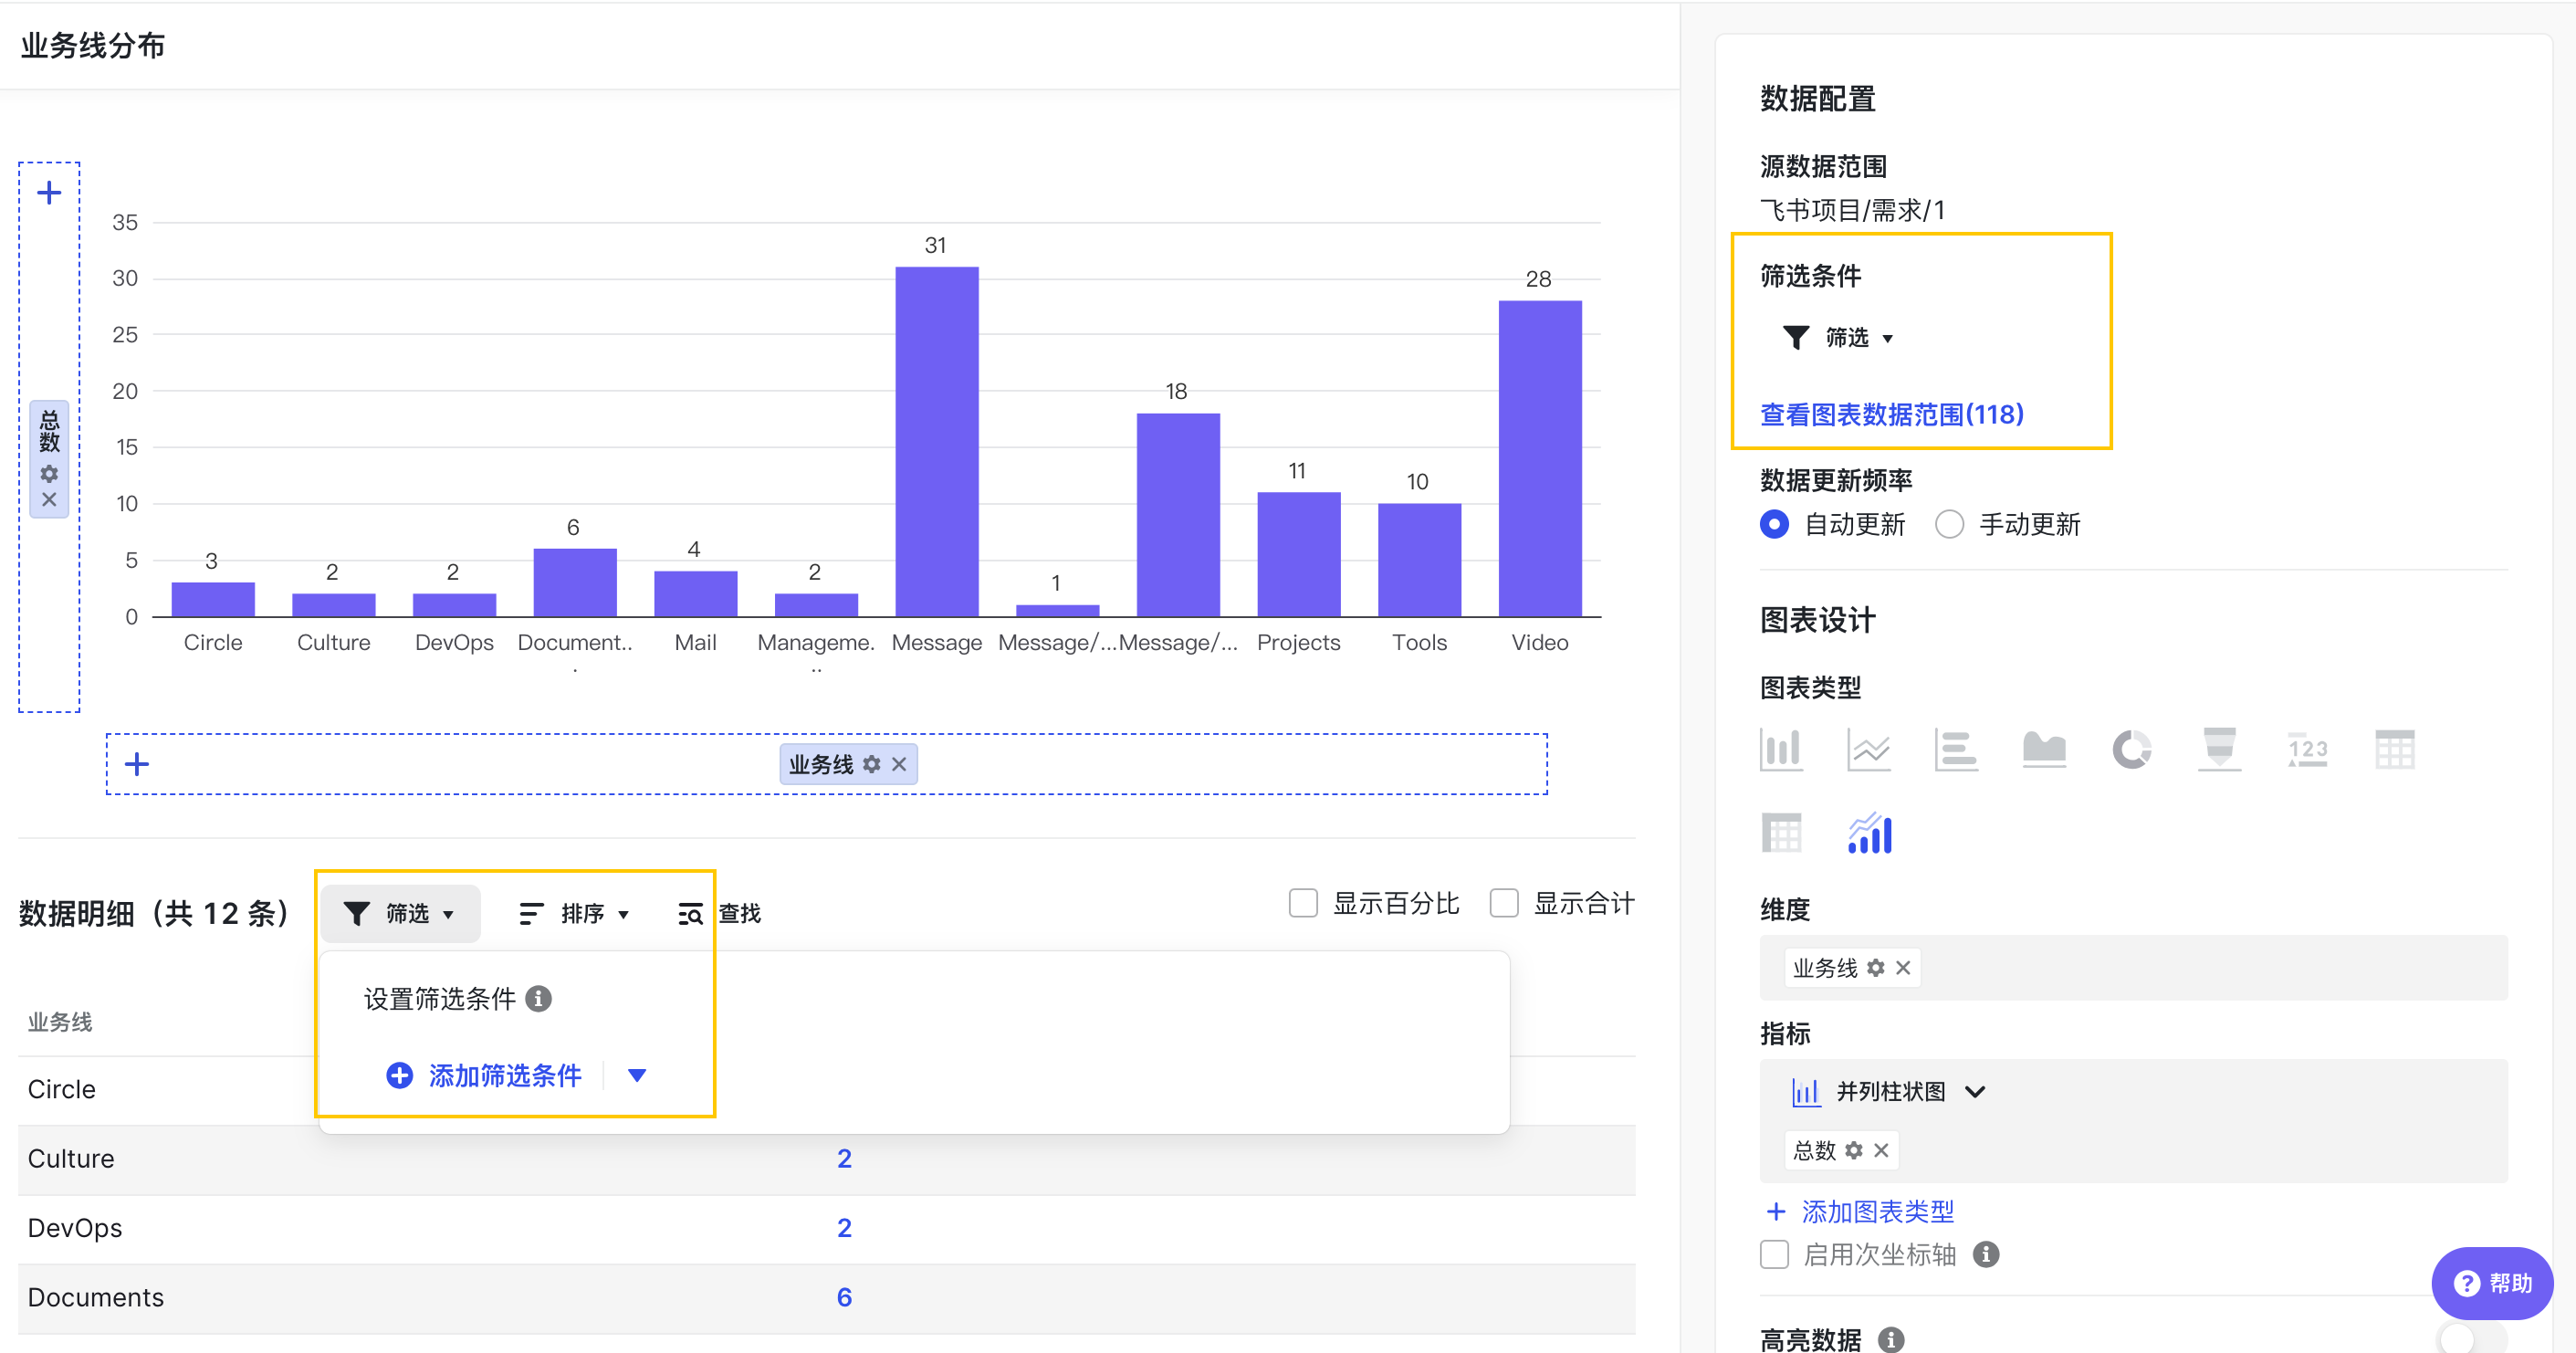Select the Circle row in the data table
Image resolution: width=2576 pixels, height=1353 pixels.
point(62,1089)
